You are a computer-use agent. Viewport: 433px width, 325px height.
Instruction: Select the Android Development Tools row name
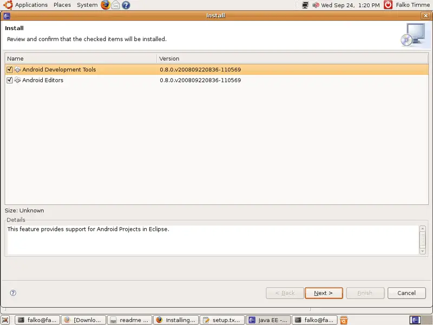(x=59, y=69)
